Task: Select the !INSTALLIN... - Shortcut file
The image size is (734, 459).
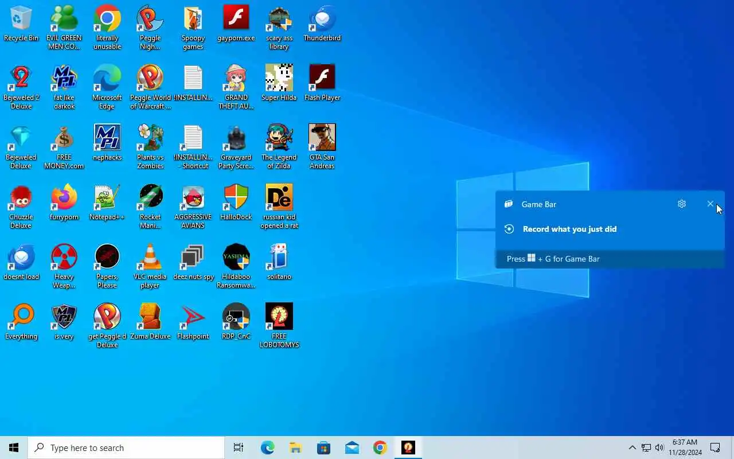Action: [193, 147]
